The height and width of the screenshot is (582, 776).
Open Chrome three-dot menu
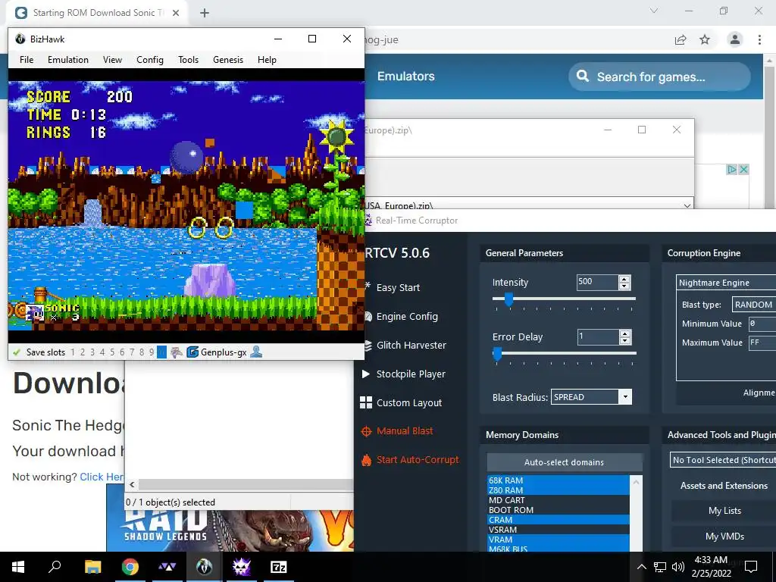pyautogui.click(x=759, y=39)
